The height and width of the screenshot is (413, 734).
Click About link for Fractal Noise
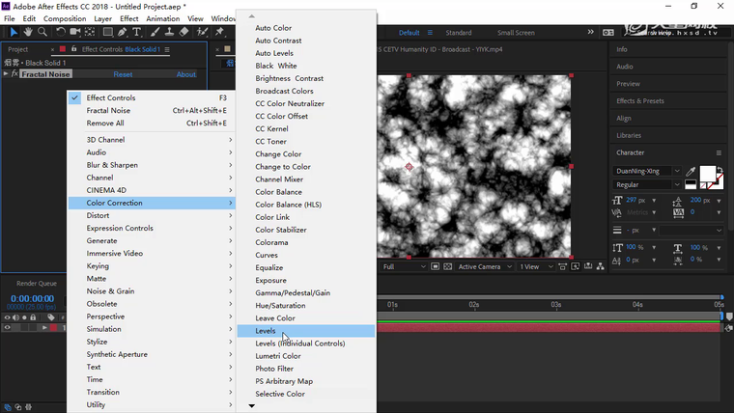185,74
